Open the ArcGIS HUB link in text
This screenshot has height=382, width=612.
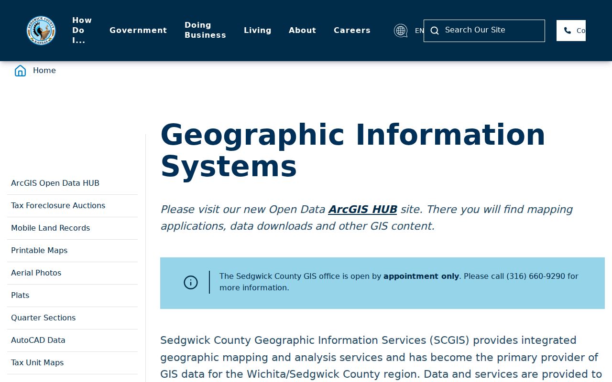tap(362, 209)
